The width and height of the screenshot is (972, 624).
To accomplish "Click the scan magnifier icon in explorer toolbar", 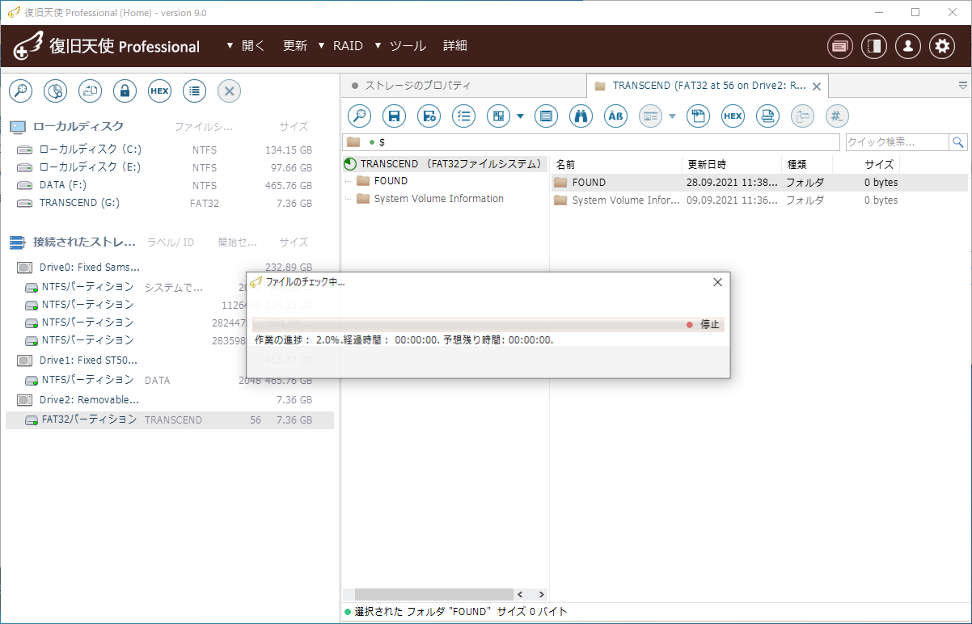I will coord(359,116).
